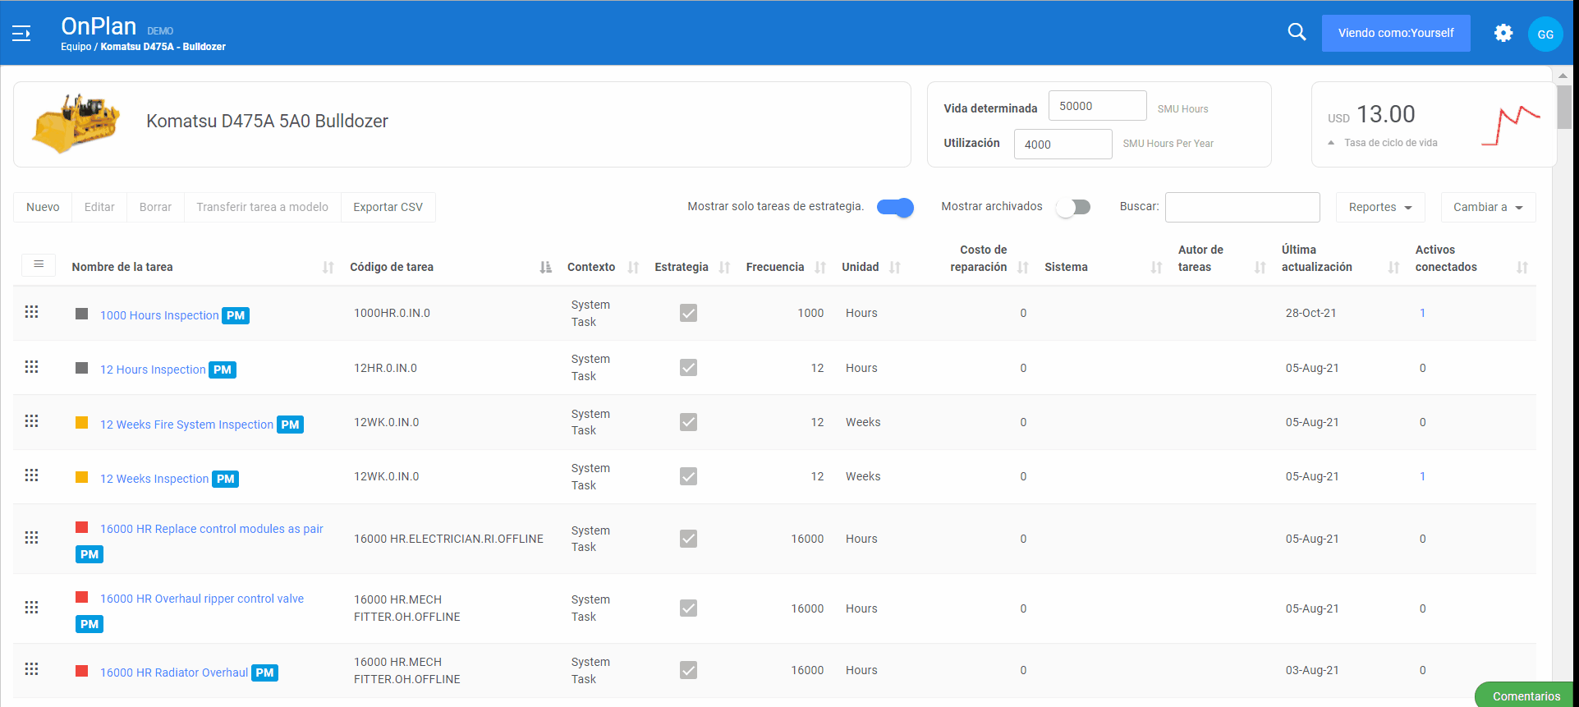Click the search magnifier icon

1297,32
